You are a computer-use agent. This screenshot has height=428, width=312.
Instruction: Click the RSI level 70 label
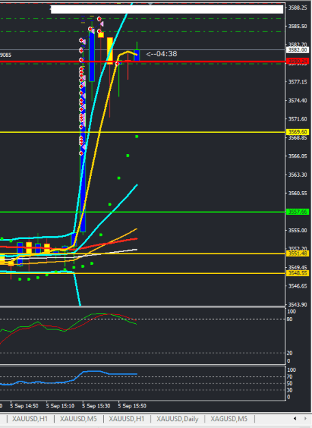289,377
